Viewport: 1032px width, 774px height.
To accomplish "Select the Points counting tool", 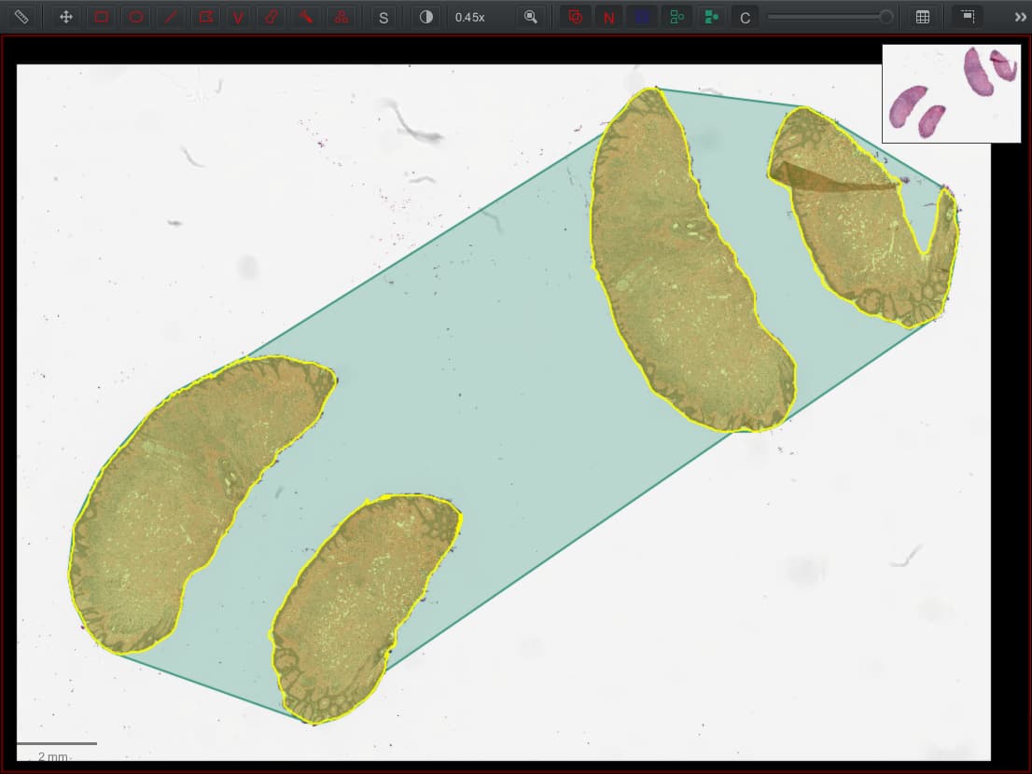I will [x=341, y=16].
